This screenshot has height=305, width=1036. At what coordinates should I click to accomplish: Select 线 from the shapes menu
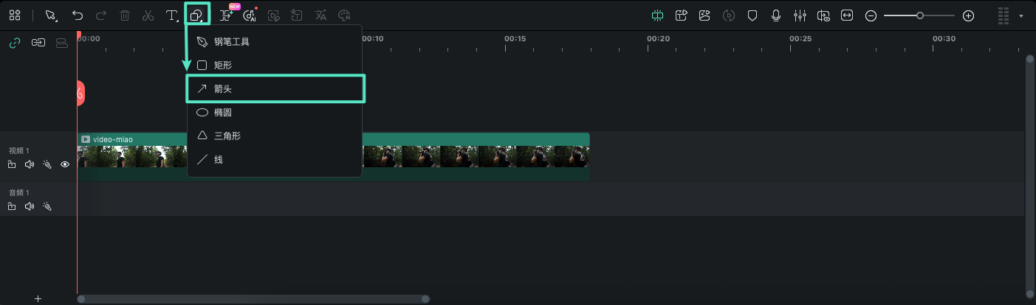point(275,159)
